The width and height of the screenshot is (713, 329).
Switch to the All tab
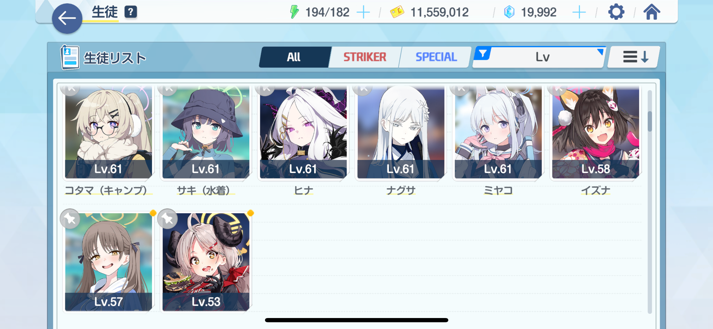pos(294,57)
